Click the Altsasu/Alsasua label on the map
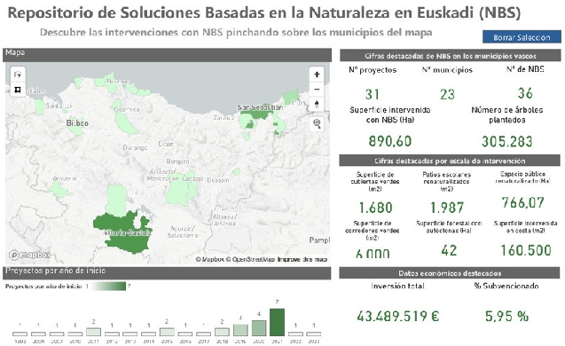This screenshot has width=565, height=346. pos(224,220)
